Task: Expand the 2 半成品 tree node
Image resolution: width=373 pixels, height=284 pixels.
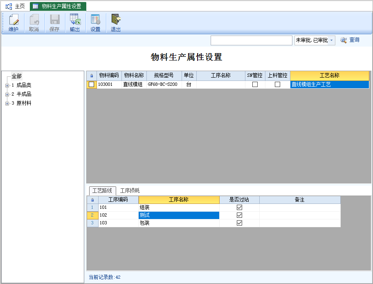Action: 7,94
